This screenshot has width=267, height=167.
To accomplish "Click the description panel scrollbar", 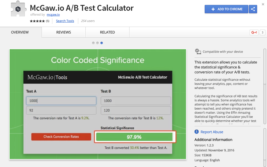I will 265,86.
